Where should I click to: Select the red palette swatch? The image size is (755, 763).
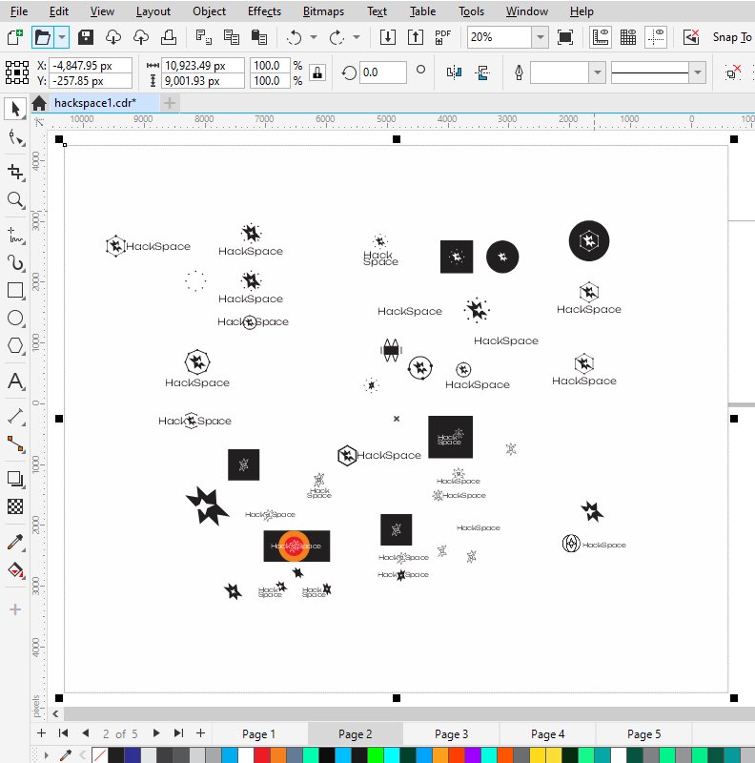pyautogui.click(x=262, y=755)
